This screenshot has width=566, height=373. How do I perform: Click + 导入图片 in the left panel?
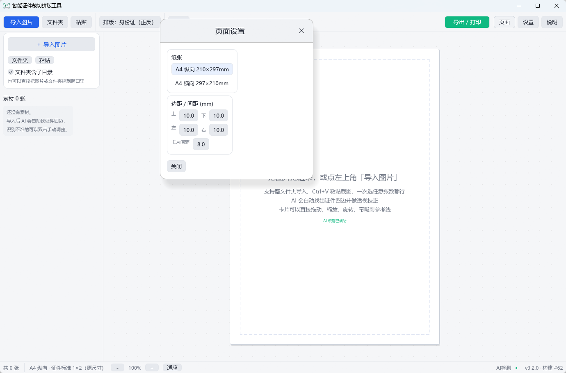[51, 45]
